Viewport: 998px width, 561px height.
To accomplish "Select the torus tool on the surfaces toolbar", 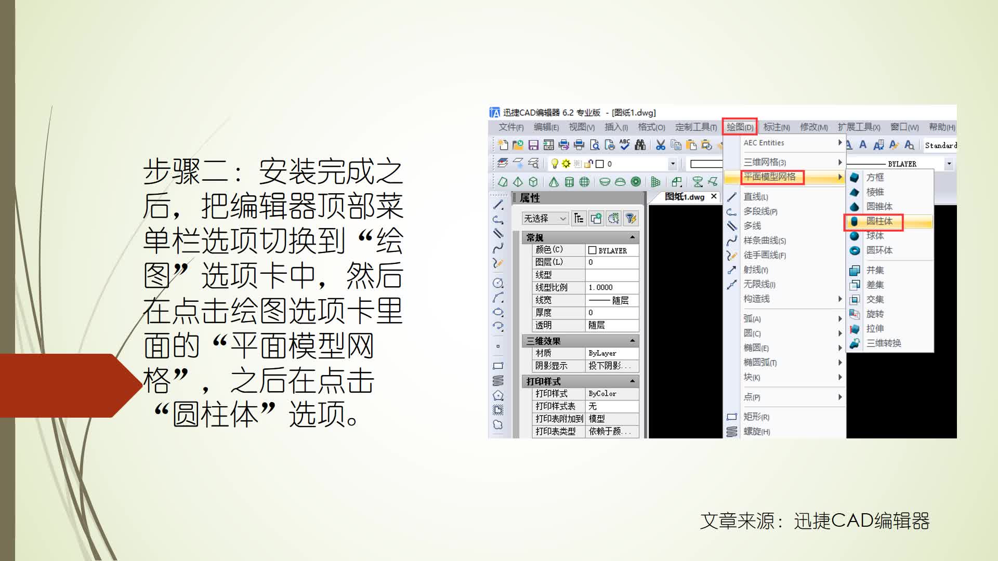I will point(635,182).
